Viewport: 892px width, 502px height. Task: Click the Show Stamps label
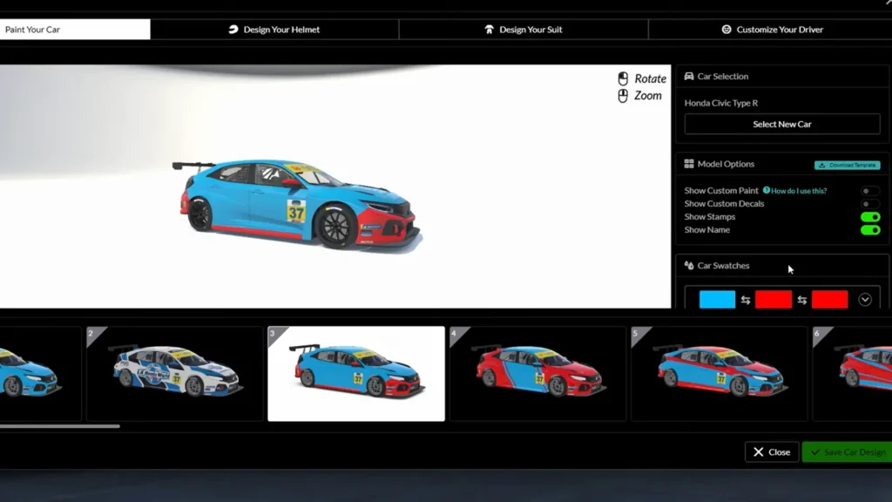coord(709,217)
